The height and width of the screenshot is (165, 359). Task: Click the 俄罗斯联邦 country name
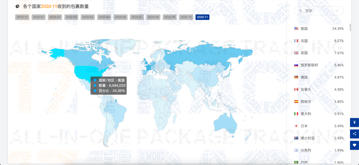tap(309, 65)
